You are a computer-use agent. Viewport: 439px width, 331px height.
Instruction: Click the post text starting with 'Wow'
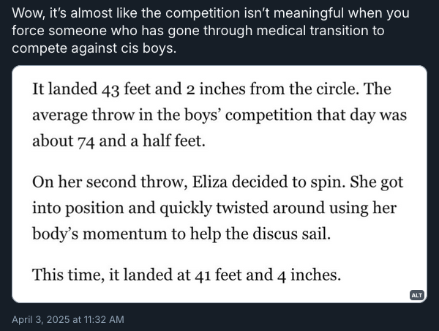point(211,31)
